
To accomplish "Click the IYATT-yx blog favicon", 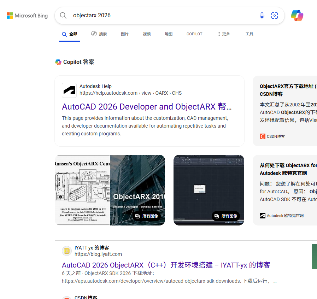I will (67, 251).
